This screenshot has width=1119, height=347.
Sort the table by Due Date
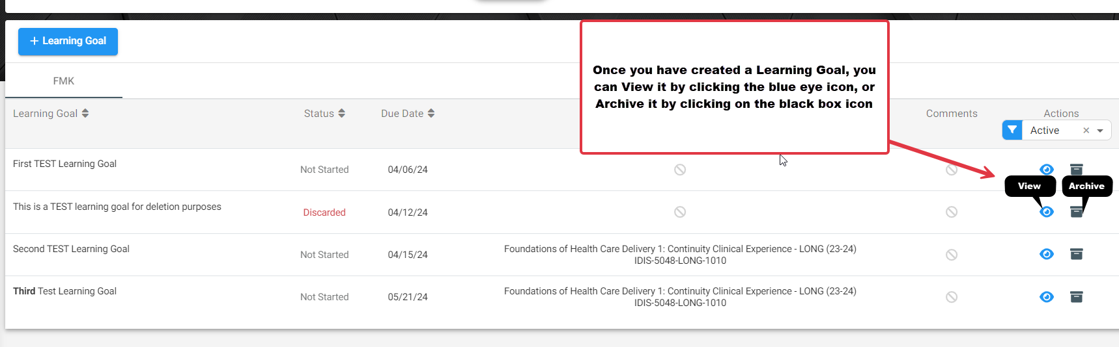[x=408, y=113]
